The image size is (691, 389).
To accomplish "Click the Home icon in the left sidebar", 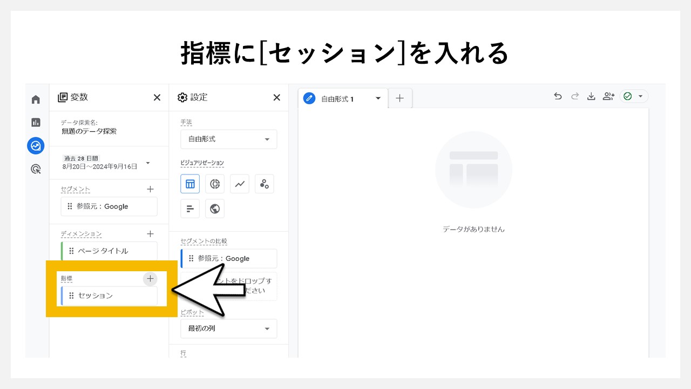I will (36, 99).
